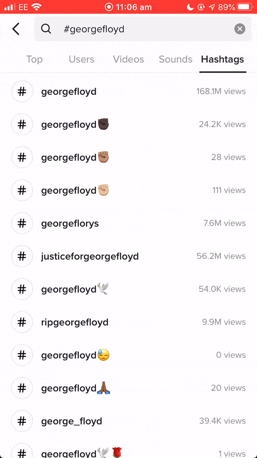Tap the back arrow icon

tap(16, 29)
